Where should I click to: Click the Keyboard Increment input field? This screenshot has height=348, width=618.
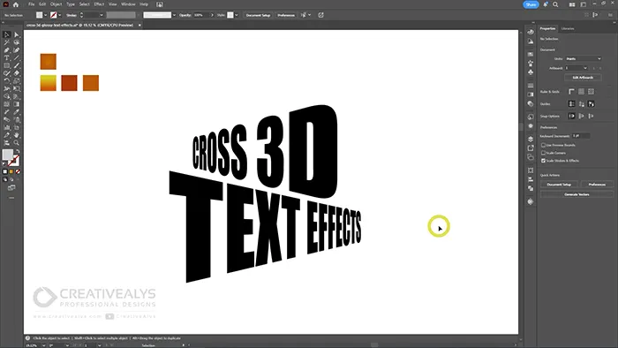pyautogui.click(x=581, y=136)
